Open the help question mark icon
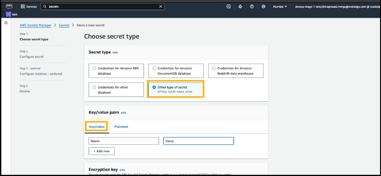 (252, 7)
